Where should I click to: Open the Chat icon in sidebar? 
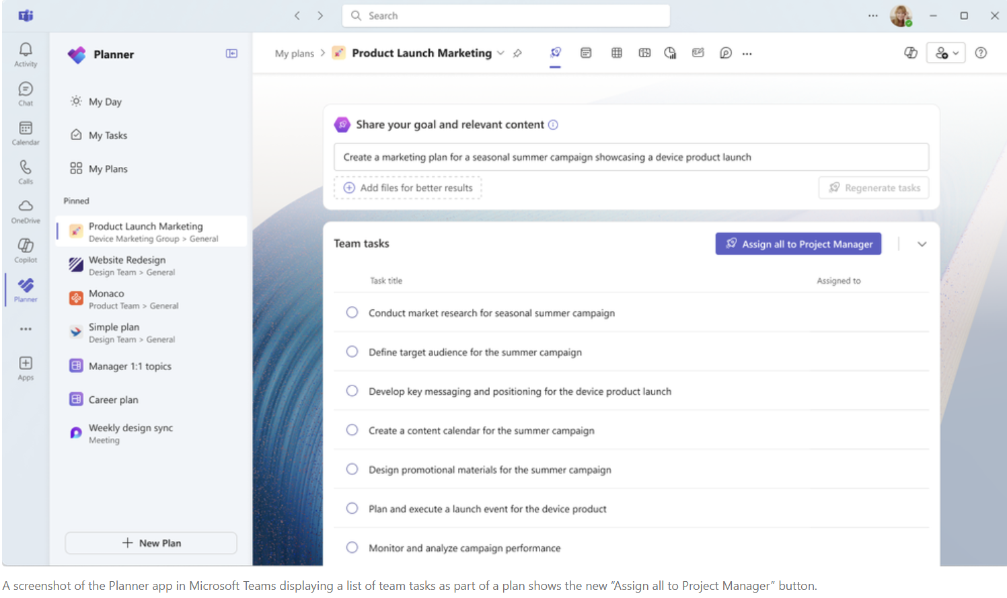pyautogui.click(x=26, y=94)
